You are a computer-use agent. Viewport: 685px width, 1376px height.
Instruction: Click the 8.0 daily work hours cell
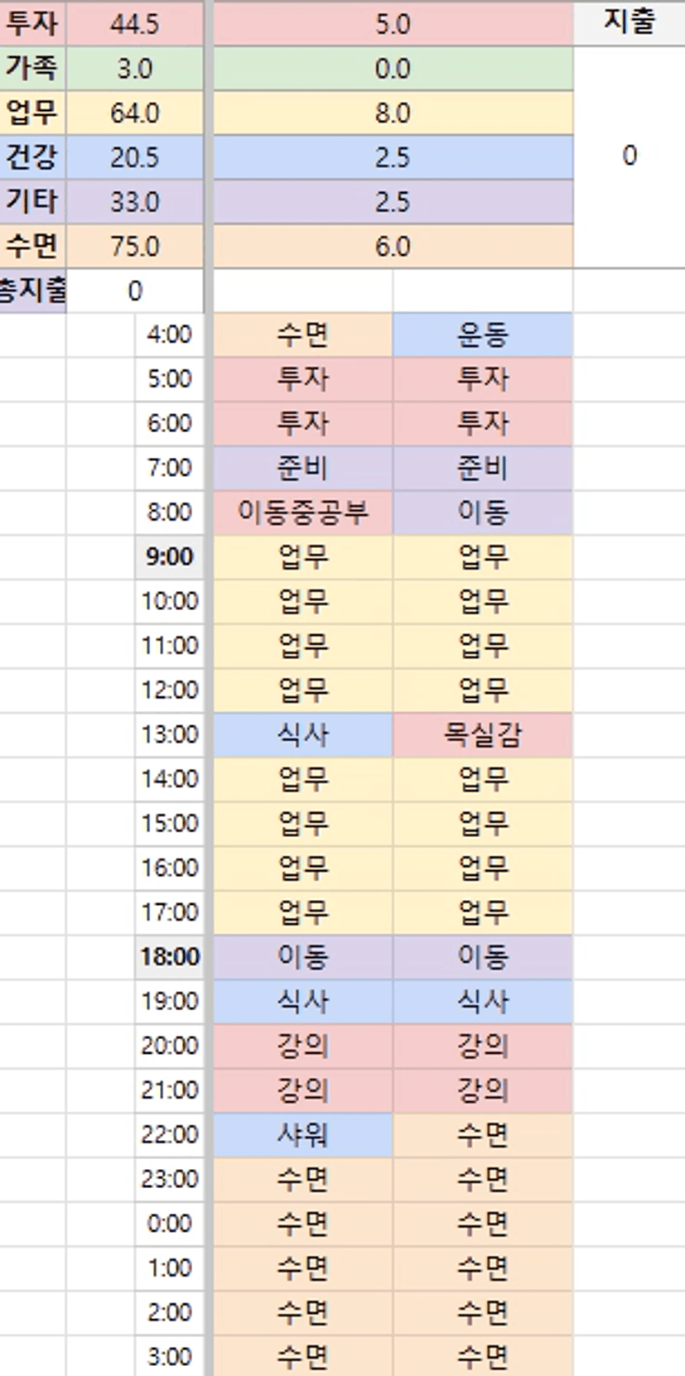[x=393, y=113]
